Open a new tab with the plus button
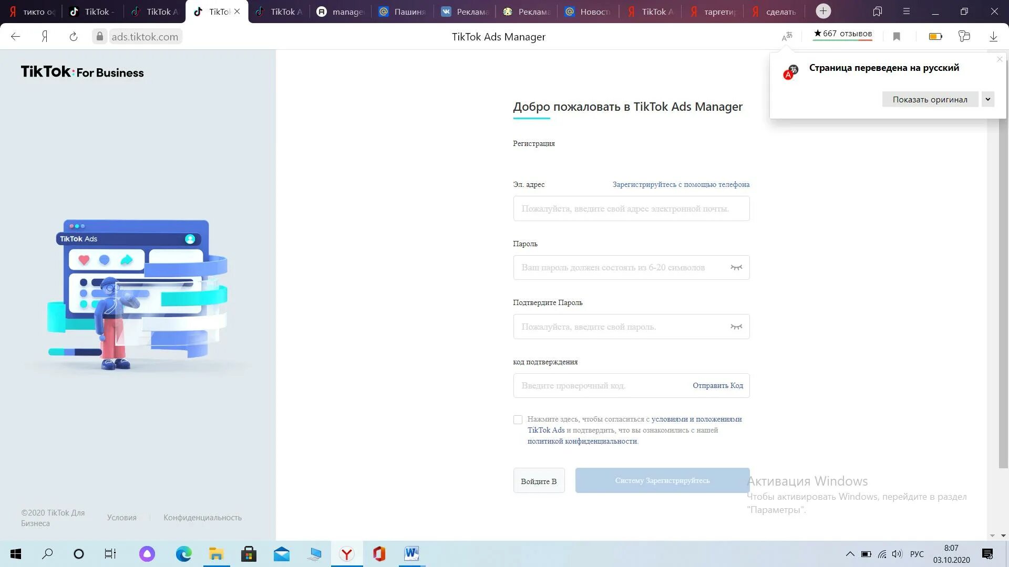Image resolution: width=1009 pixels, height=567 pixels. [x=823, y=11]
